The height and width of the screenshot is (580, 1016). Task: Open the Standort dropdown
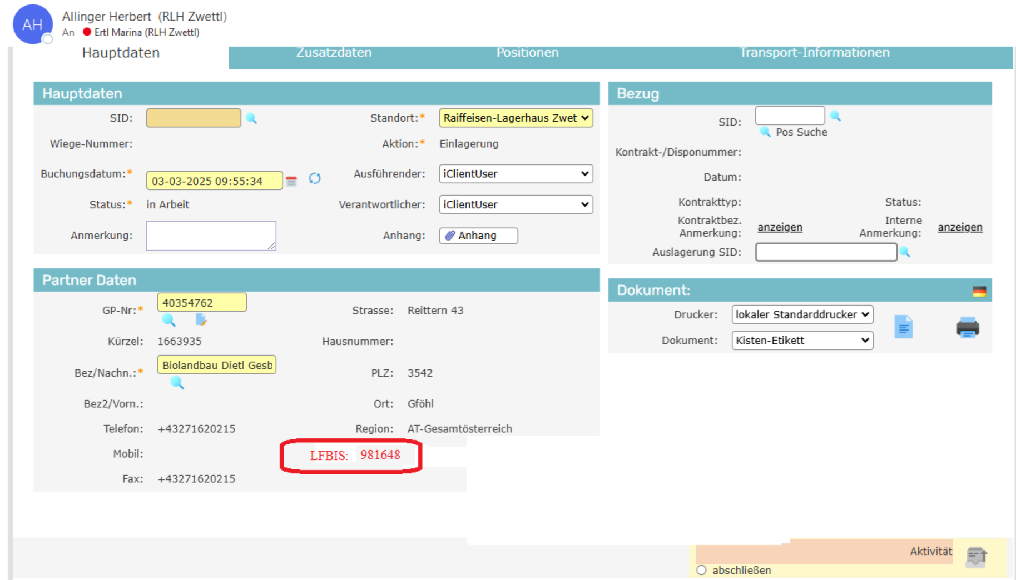516,118
